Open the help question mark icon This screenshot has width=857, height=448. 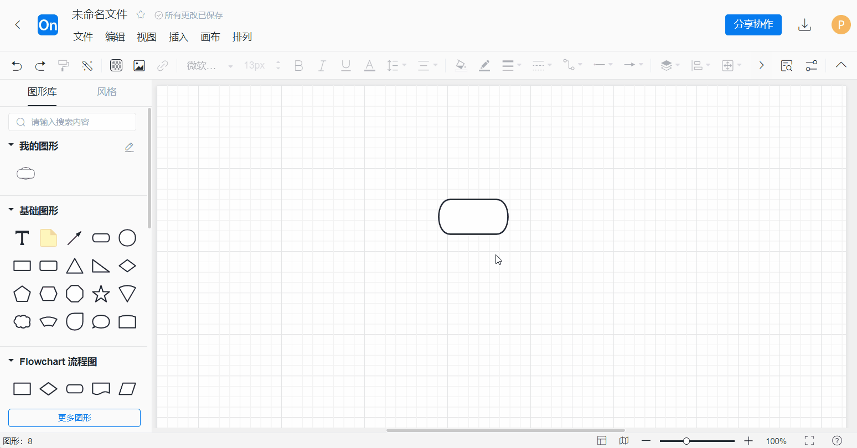tap(837, 441)
